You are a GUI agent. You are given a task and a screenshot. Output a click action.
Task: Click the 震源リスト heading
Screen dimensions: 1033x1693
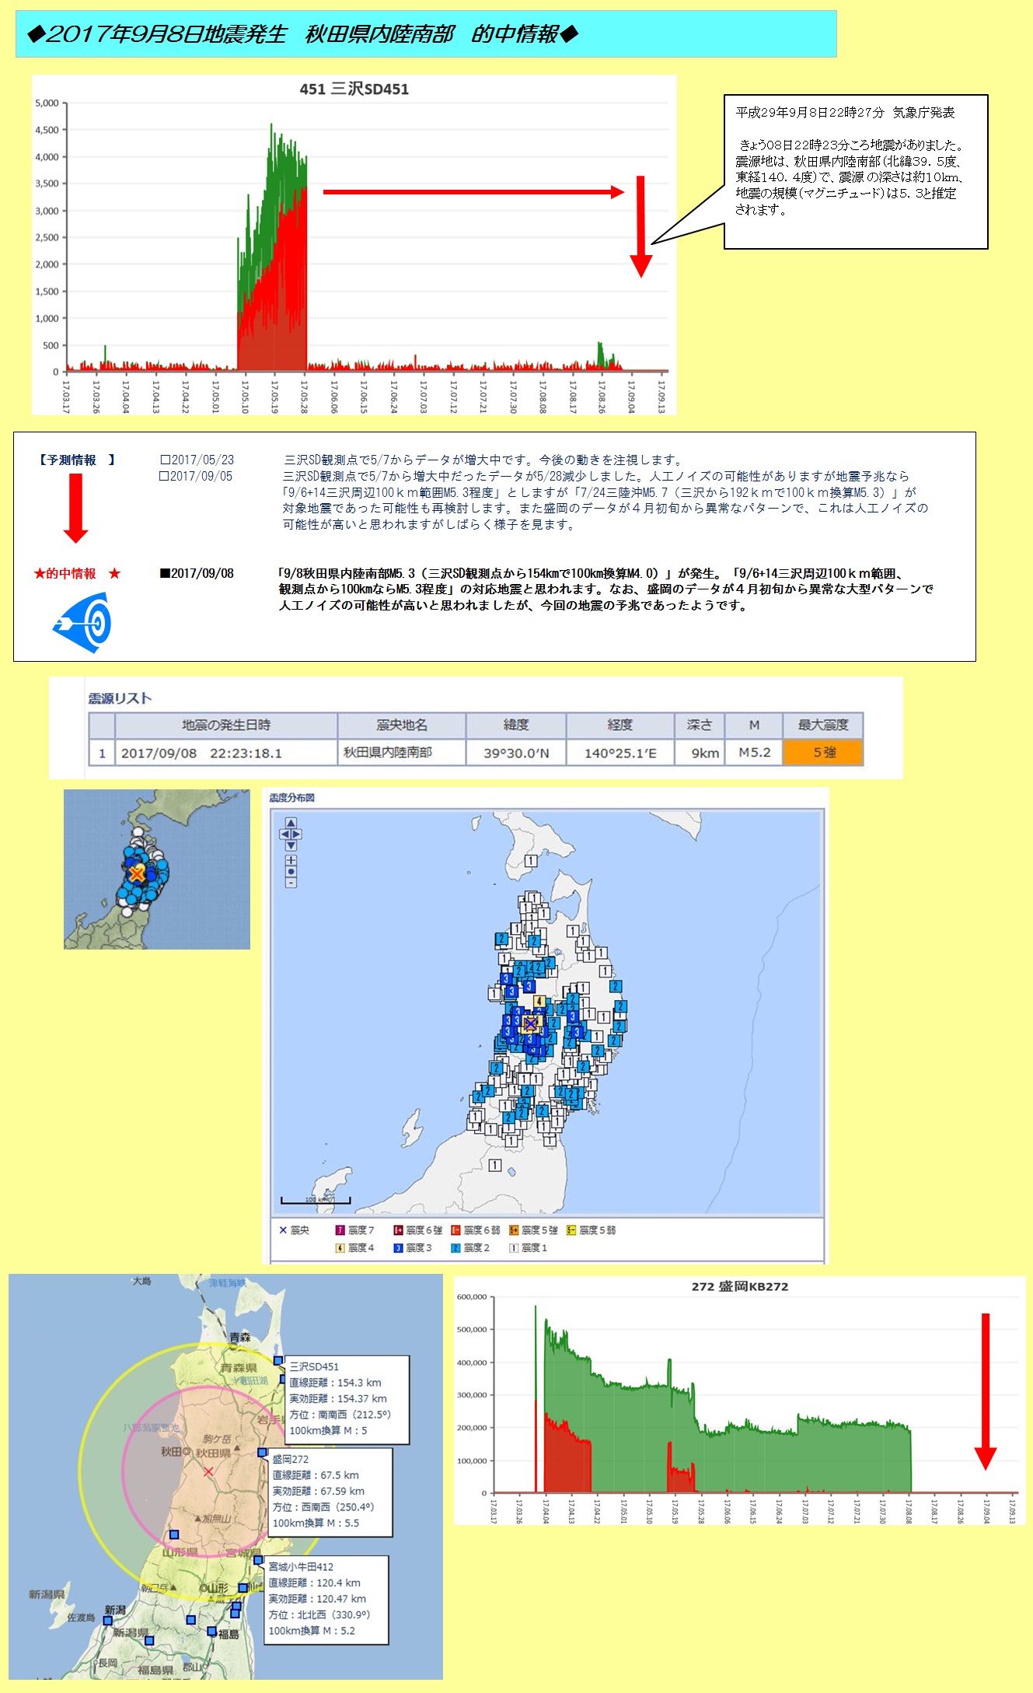coord(120,698)
